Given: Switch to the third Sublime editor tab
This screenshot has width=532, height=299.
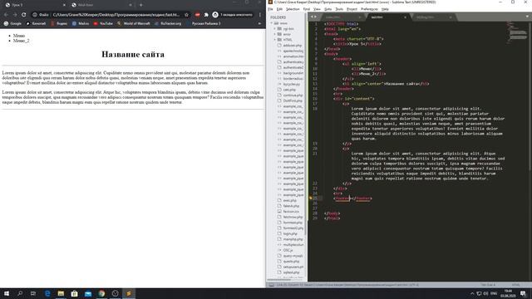Looking at the screenshot, I should (x=432, y=17).
